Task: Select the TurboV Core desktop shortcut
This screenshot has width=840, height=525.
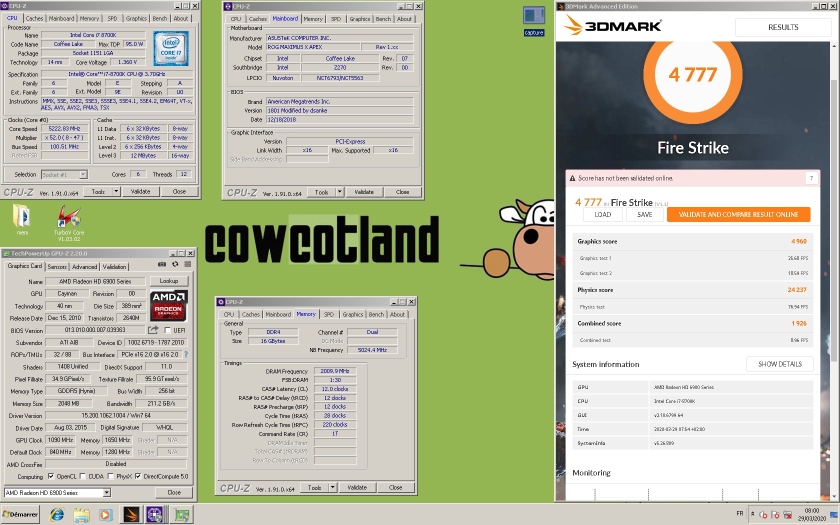Action: point(69,223)
